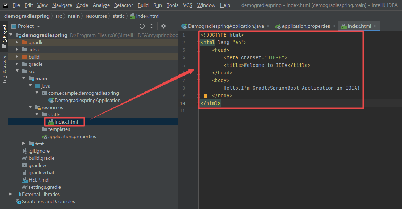Select application.properties in project tree
Image resolution: width=402 pixels, height=209 pixels.
click(x=69, y=136)
